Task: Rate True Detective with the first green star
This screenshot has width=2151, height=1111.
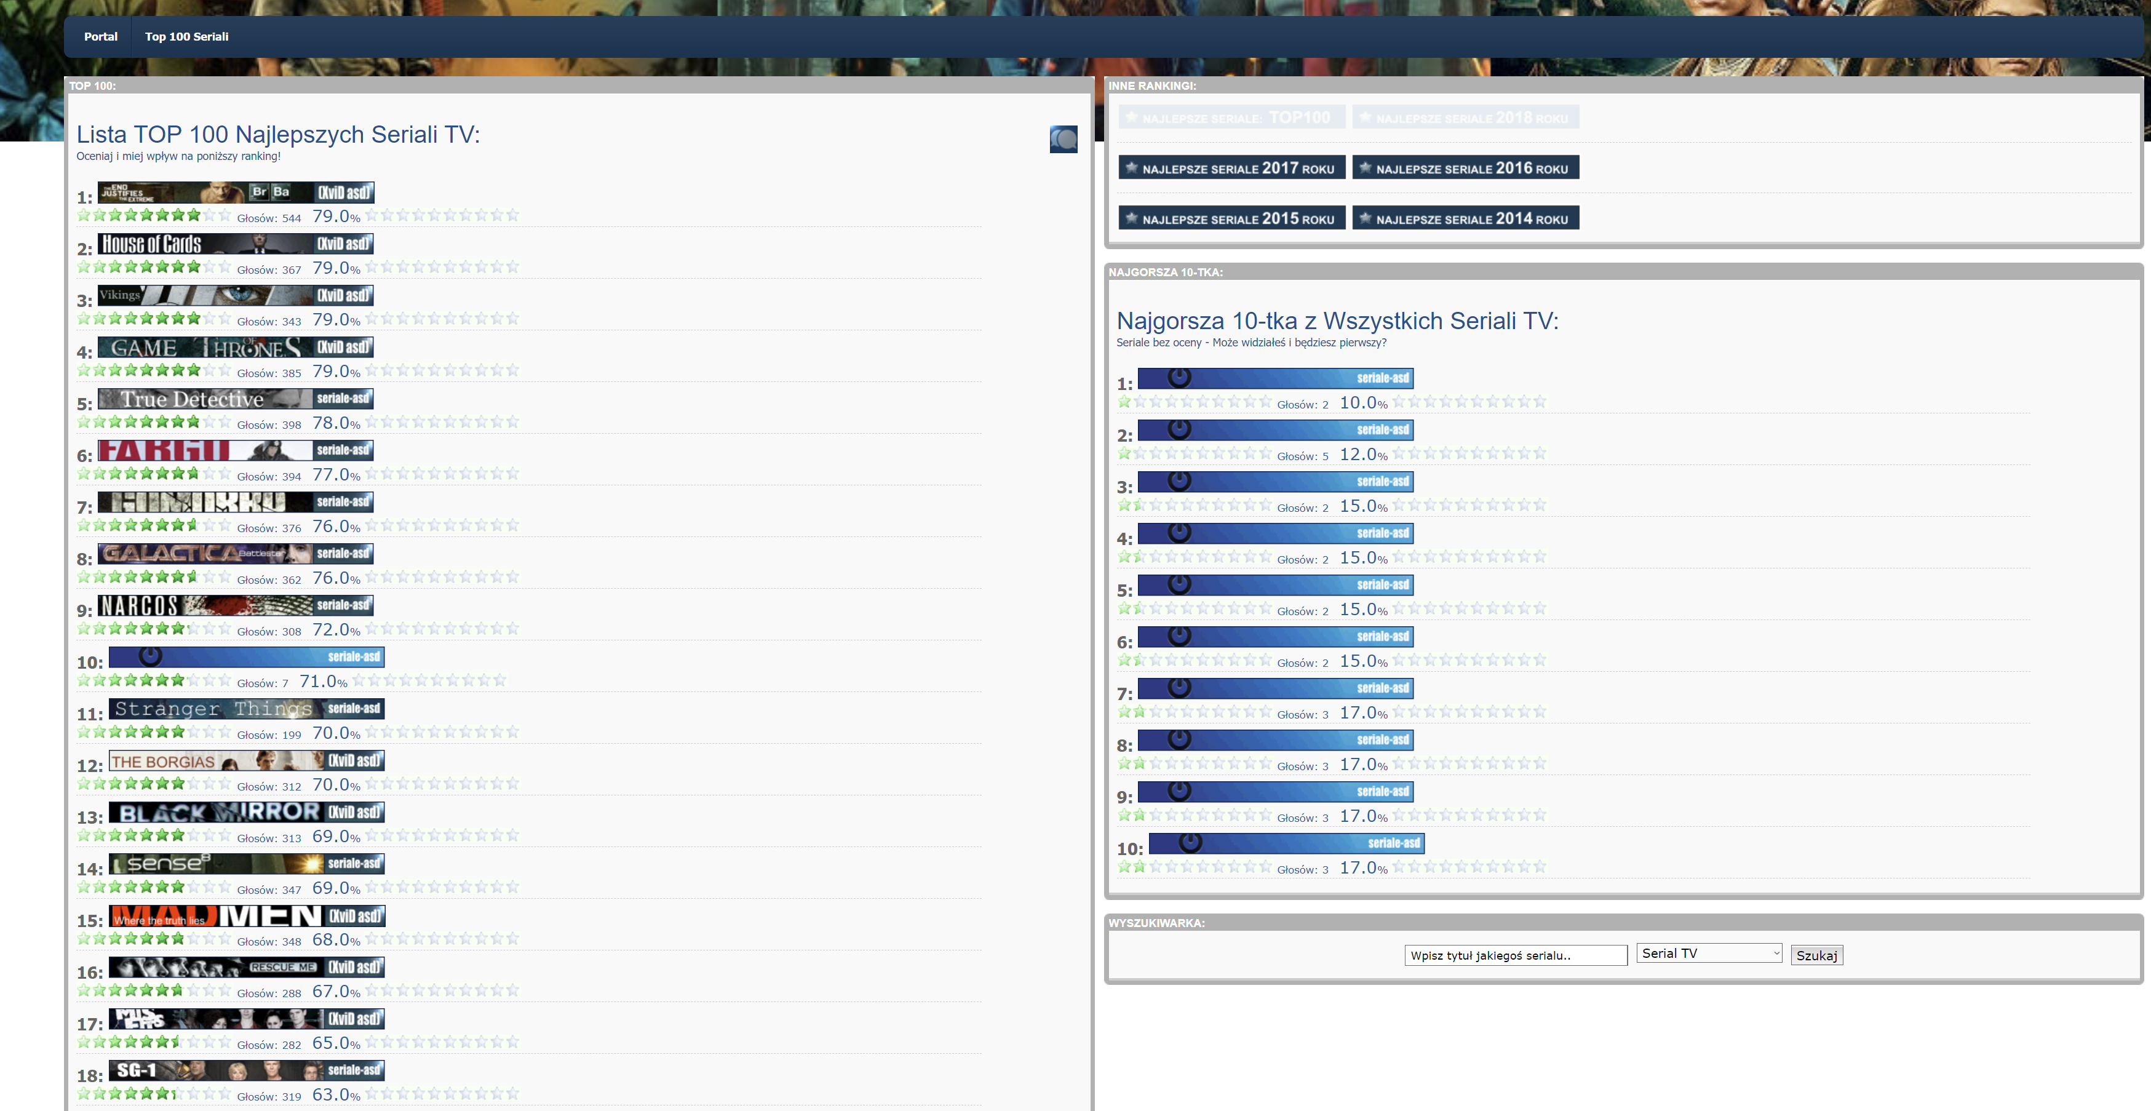Action: click(x=84, y=423)
